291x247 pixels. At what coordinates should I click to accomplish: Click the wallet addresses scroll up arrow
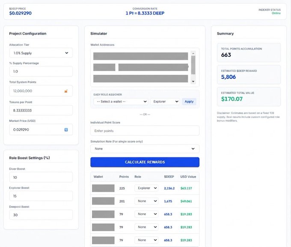(x=193, y=53)
